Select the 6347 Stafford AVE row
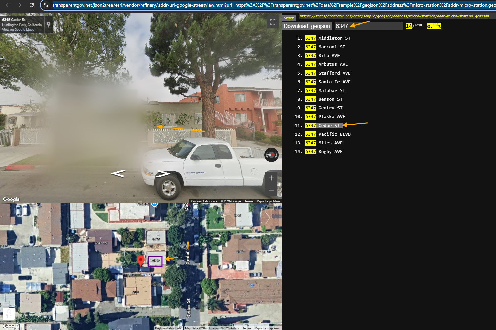The height and width of the screenshot is (330, 496). coord(328,73)
